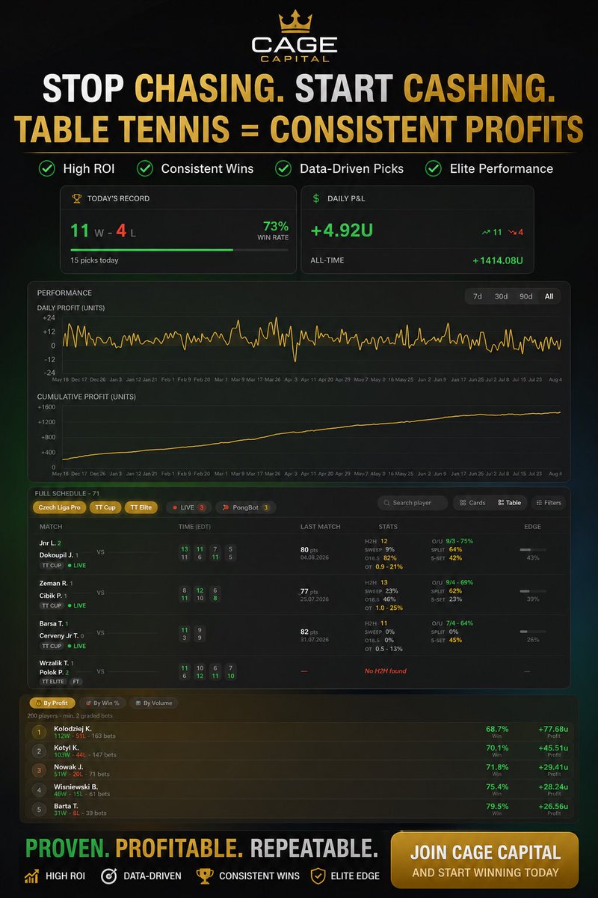Click the Search player input field
This screenshot has width=598, height=898.
coord(413,503)
